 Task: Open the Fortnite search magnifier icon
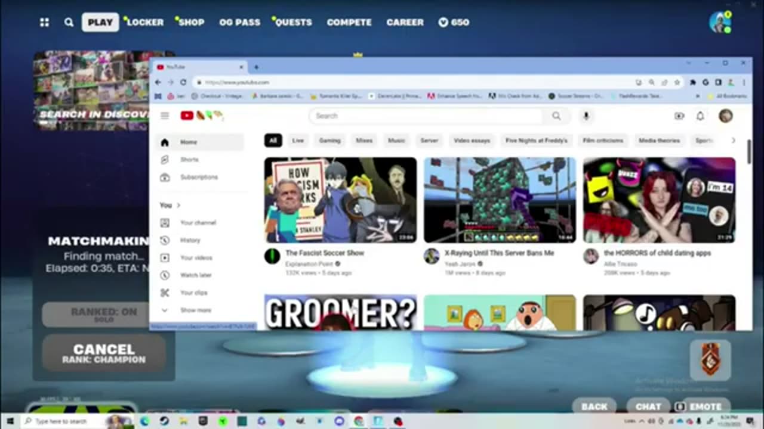pyautogui.click(x=69, y=22)
